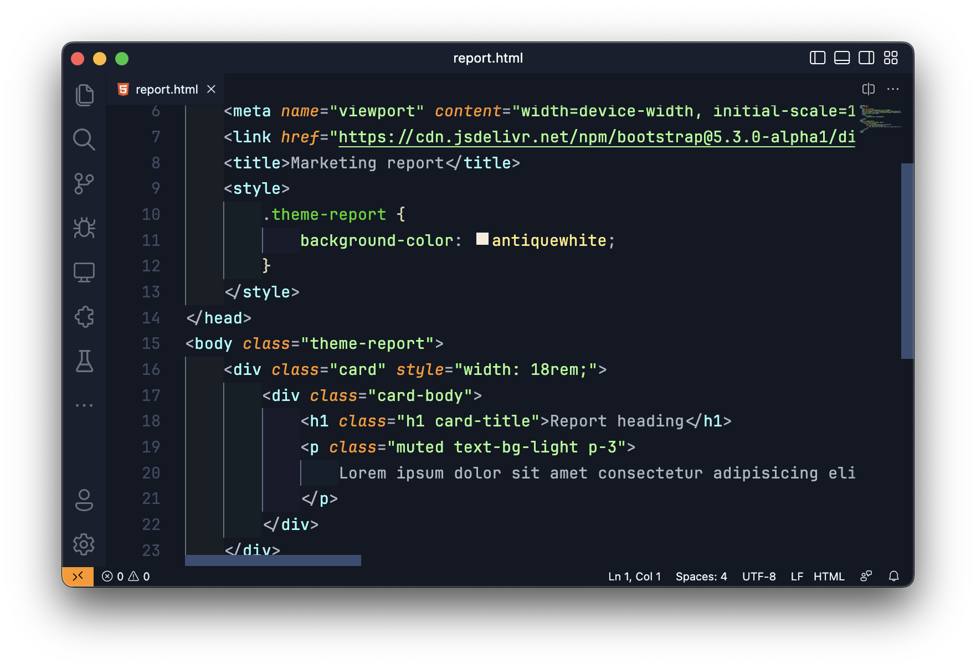976x669 pixels.
Task: Click the HTML language mode indicator
Action: point(829,577)
